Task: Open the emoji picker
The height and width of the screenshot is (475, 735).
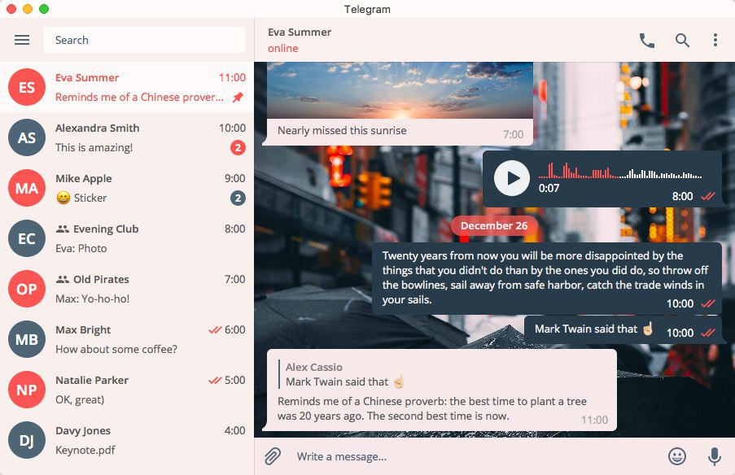Action: pyautogui.click(x=676, y=456)
